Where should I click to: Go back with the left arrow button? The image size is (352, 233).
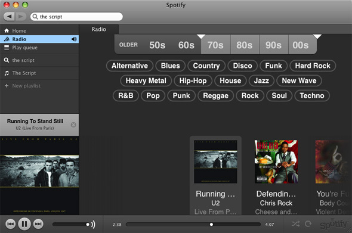(9, 16)
